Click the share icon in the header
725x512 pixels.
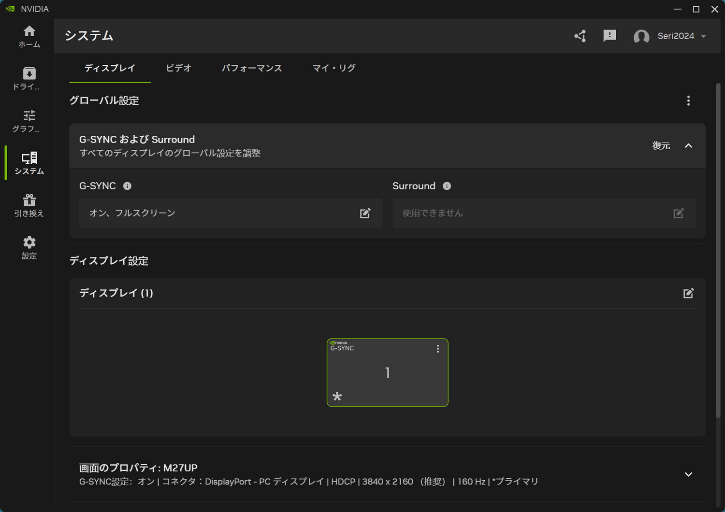pyautogui.click(x=580, y=36)
